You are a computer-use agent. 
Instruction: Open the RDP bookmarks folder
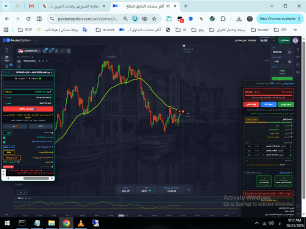pyautogui.click(x=24, y=30)
